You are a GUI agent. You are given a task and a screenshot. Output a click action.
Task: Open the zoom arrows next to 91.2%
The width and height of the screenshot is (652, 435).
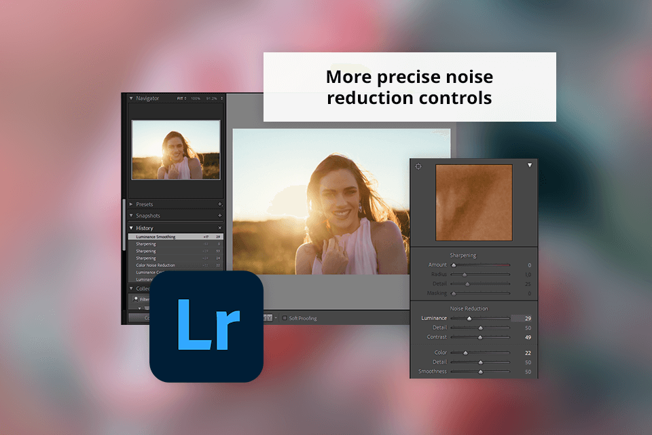coord(221,99)
